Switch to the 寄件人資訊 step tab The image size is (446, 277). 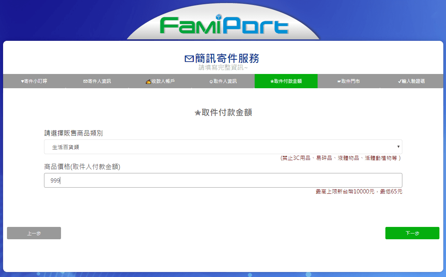click(x=97, y=81)
